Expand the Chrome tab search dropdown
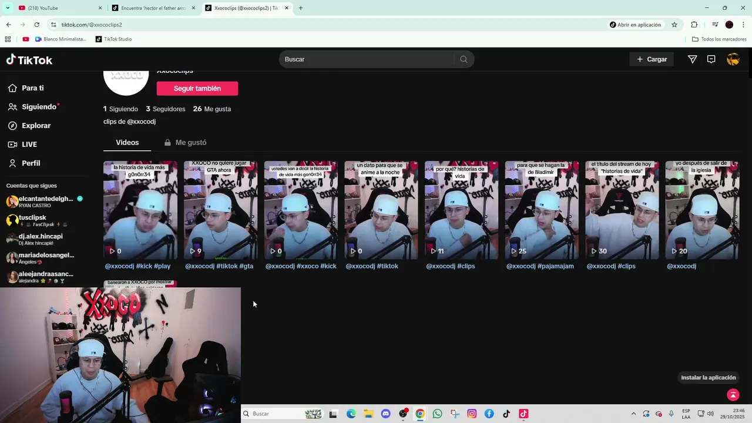The width and height of the screenshot is (752, 423). tap(8, 8)
